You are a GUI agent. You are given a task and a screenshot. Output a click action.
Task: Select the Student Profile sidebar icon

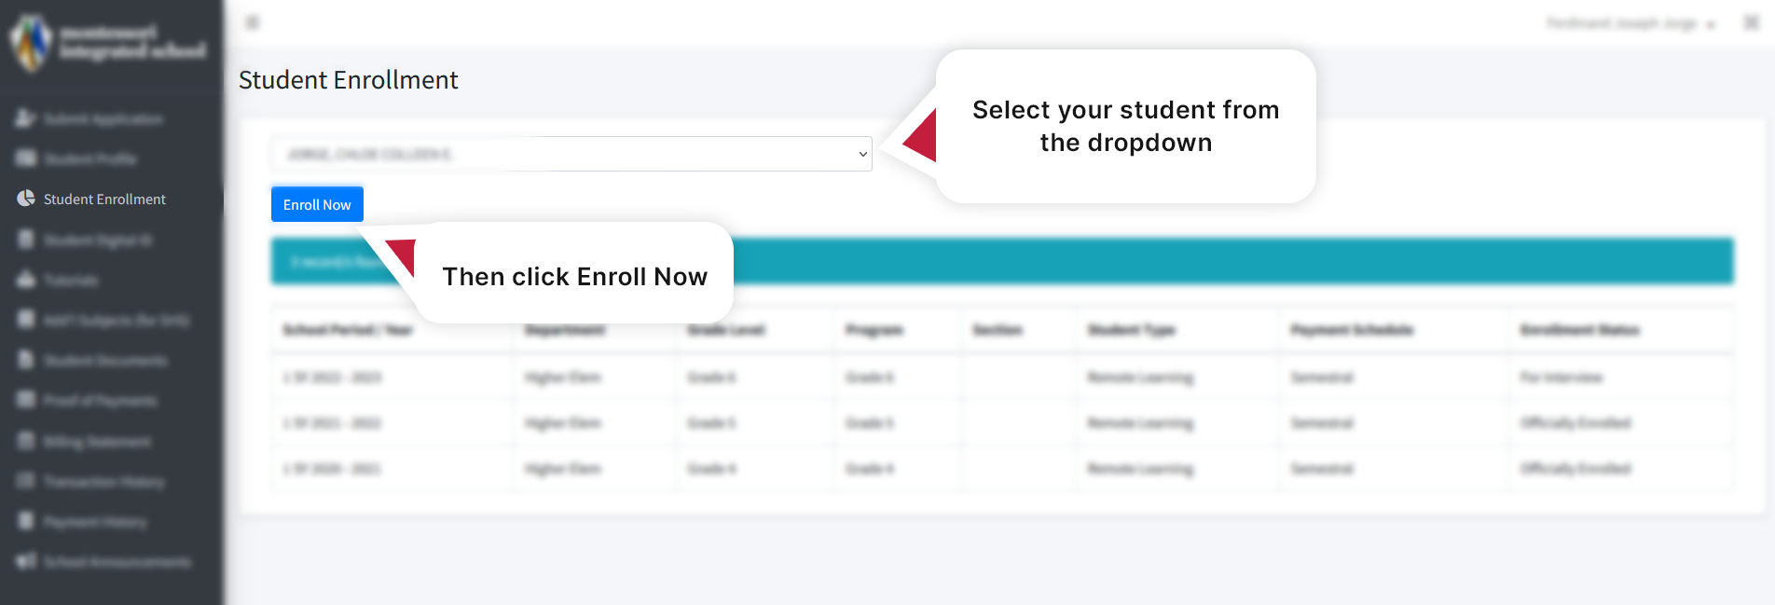pos(23,158)
